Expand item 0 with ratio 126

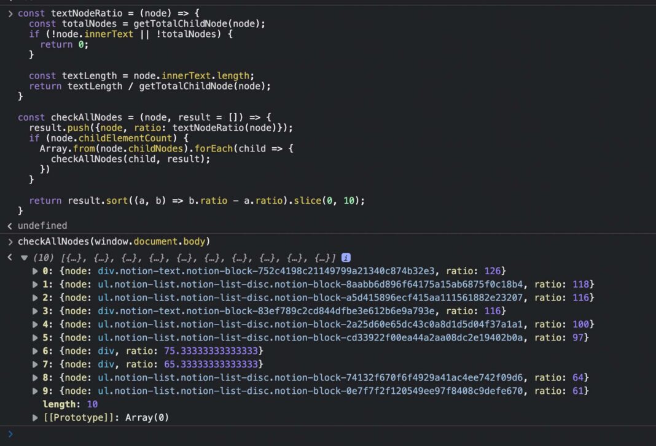[35, 271]
